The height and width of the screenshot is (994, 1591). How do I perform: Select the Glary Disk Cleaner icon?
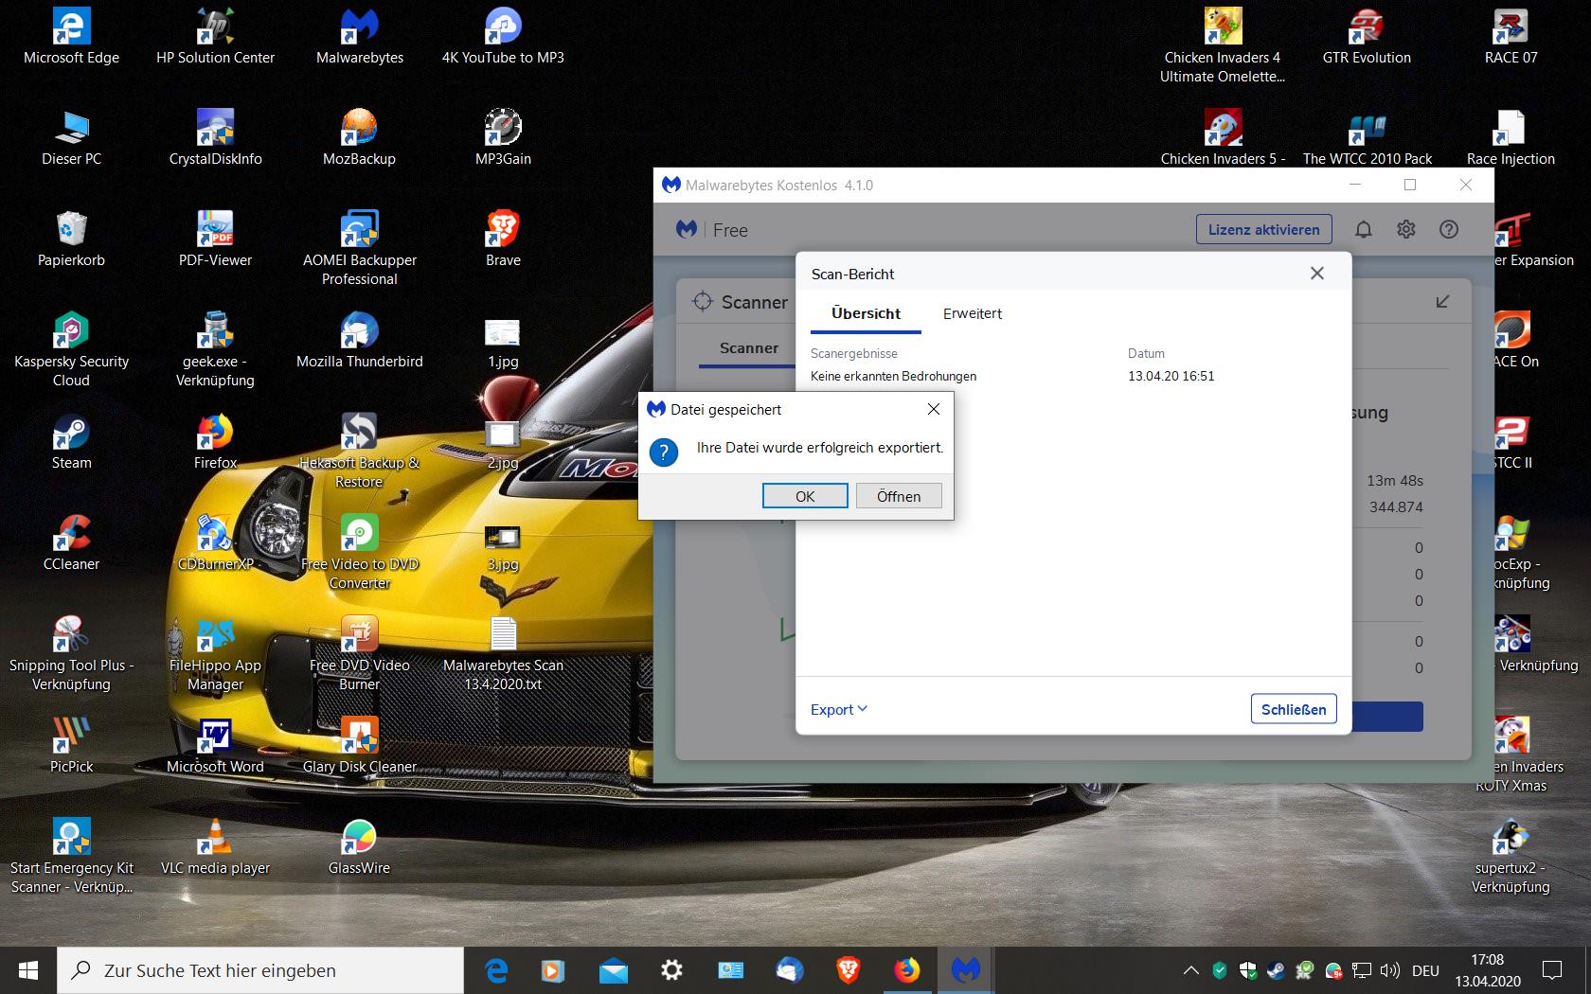360,746
